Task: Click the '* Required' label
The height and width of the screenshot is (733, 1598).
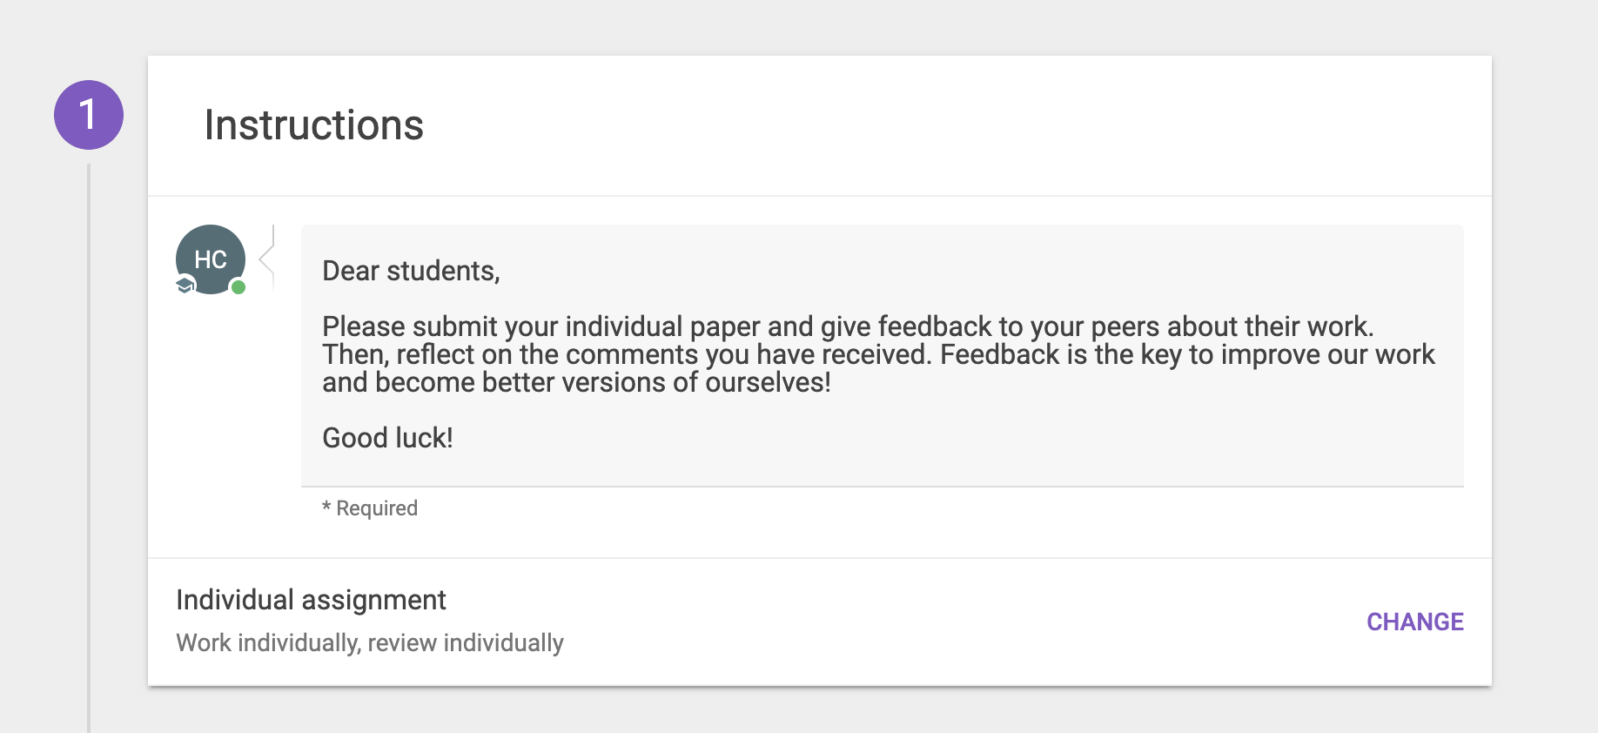Action: [370, 508]
